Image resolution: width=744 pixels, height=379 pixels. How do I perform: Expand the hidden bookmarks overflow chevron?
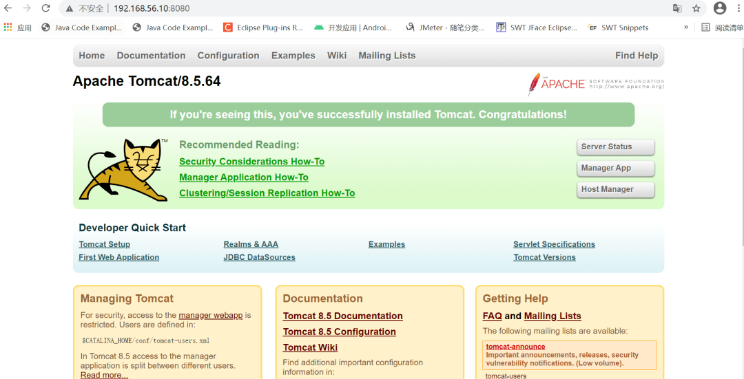[x=685, y=28]
